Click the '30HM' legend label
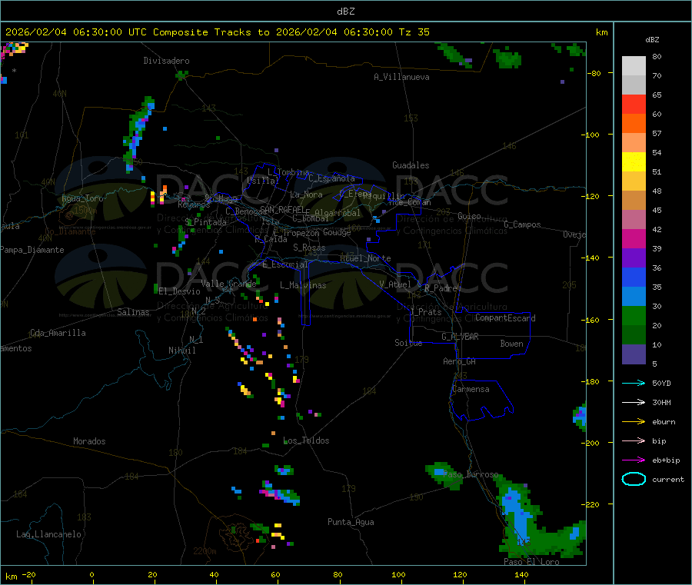This screenshot has width=692, height=585. [661, 402]
